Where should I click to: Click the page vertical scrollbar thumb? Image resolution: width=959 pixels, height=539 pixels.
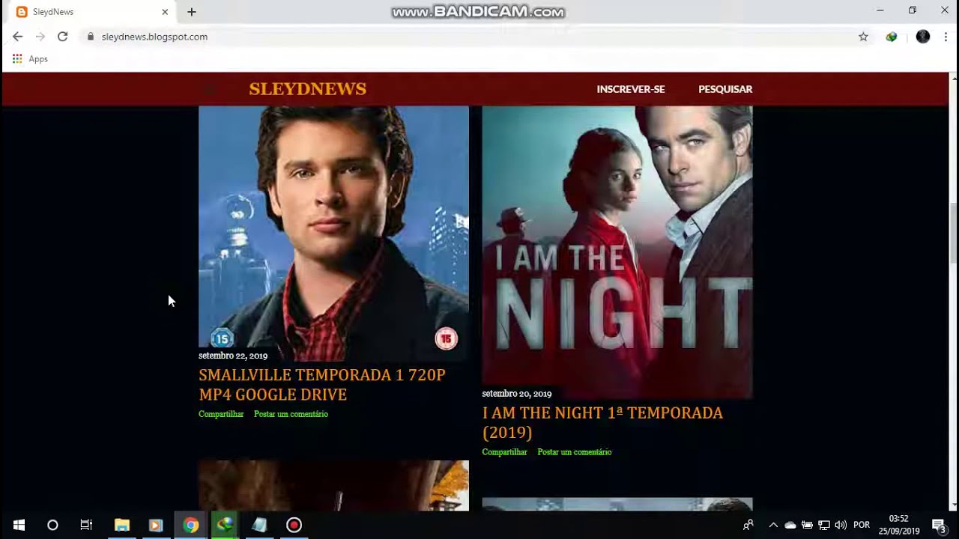pos(954,234)
